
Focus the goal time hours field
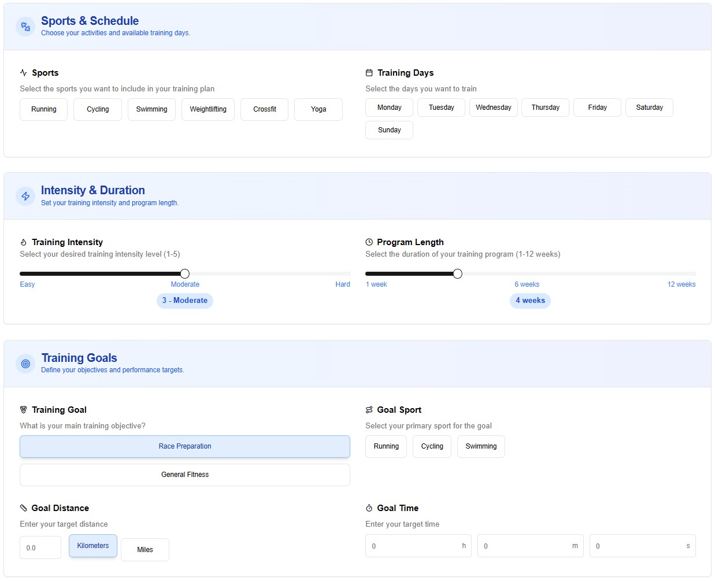pyautogui.click(x=414, y=546)
